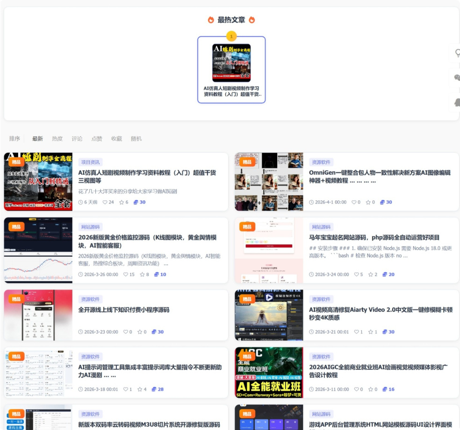The width and height of the screenshot is (460, 430).
Task: Click the flame icon next to 最热文章
Action: 210,20
